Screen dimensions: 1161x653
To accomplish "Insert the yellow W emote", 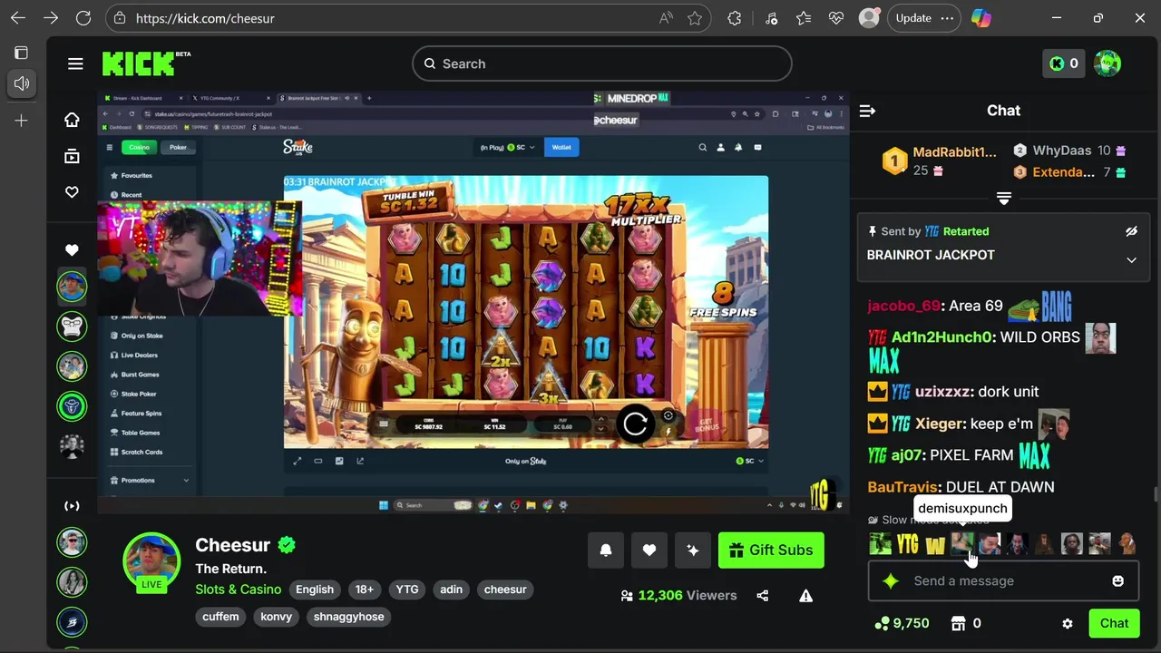I will [x=935, y=544].
